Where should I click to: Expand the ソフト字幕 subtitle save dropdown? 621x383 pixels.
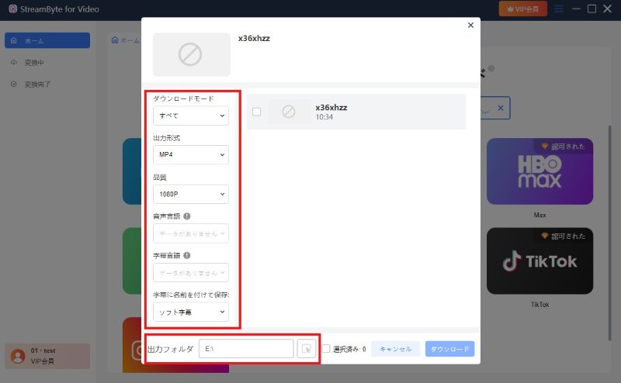(190, 312)
